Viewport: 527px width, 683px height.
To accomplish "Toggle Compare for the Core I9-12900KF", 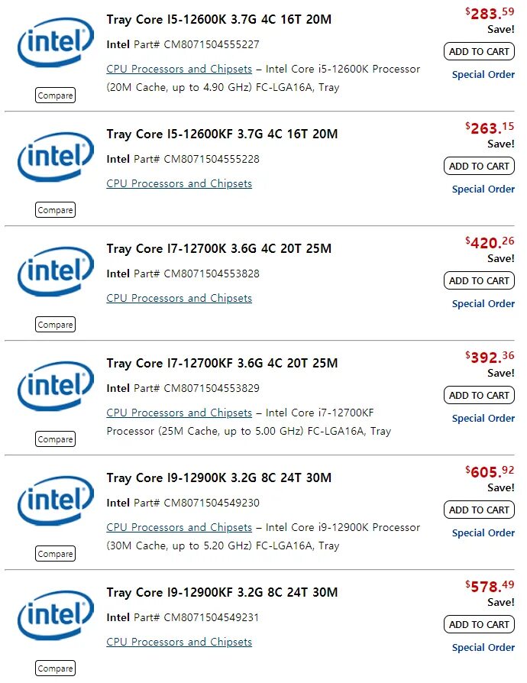I will click(55, 668).
